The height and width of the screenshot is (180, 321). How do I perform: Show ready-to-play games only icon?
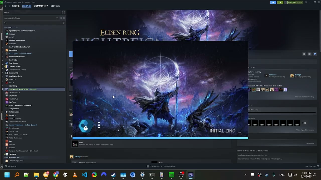coord(64,18)
